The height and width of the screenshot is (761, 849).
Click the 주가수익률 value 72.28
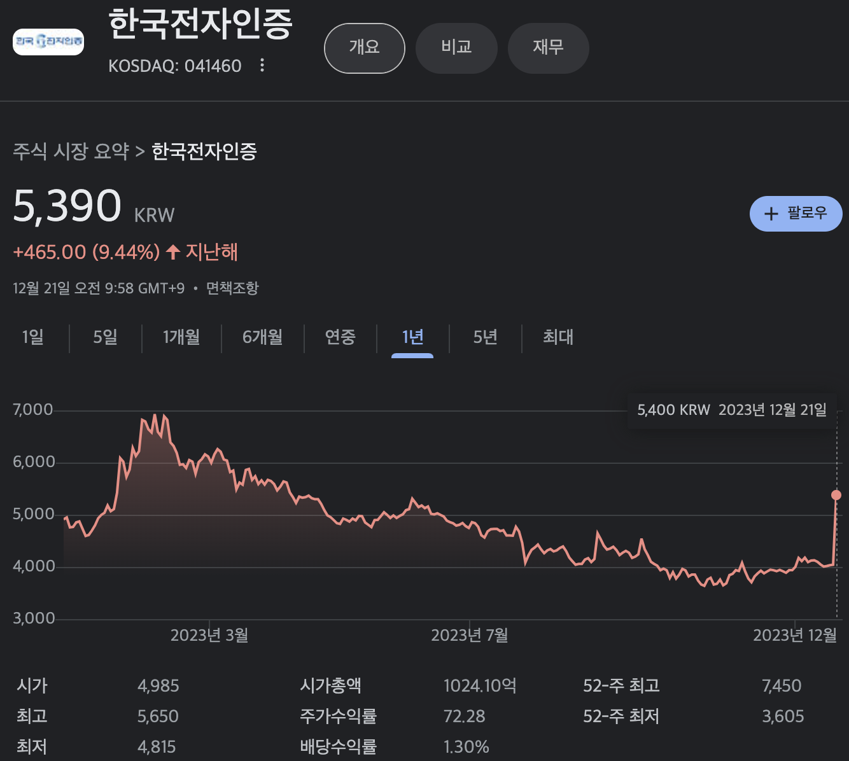click(x=465, y=716)
